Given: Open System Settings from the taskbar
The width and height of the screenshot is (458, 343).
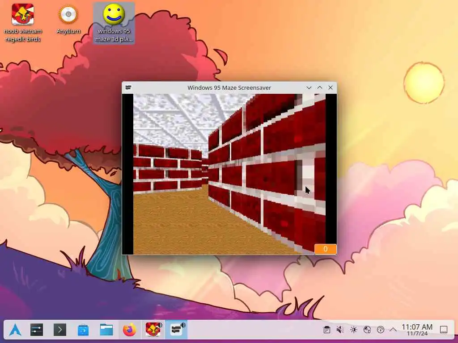Looking at the screenshot, I should [x=37, y=330].
